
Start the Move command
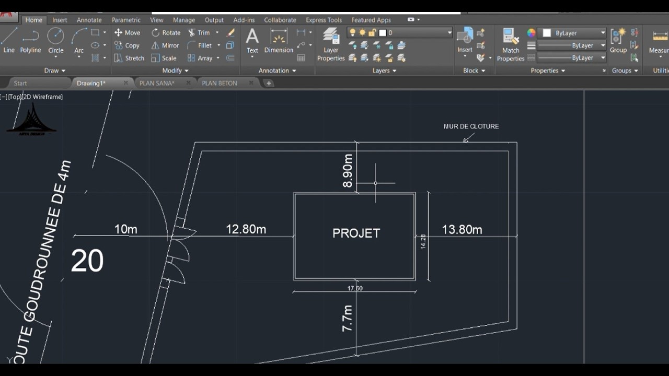pos(127,32)
